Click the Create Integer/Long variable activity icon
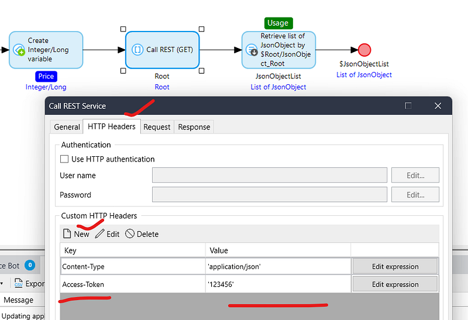Image resolution: width=468 pixels, height=320 pixels. point(19,50)
